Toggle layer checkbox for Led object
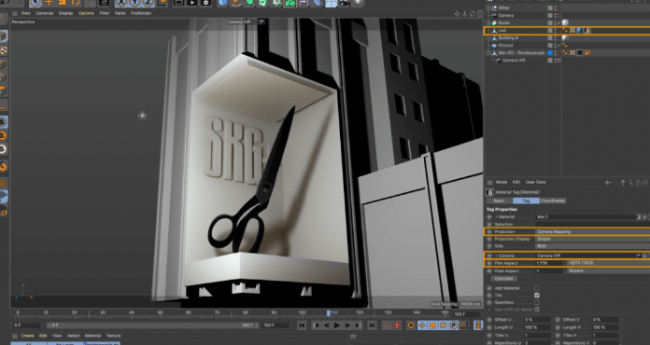 pyautogui.click(x=550, y=30)
